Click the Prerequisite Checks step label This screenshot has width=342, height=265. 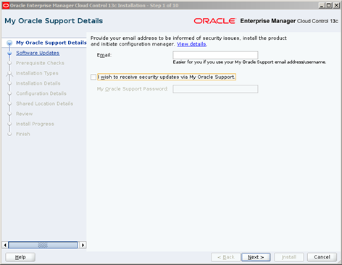pyautogui.click(x=40, y=63)
